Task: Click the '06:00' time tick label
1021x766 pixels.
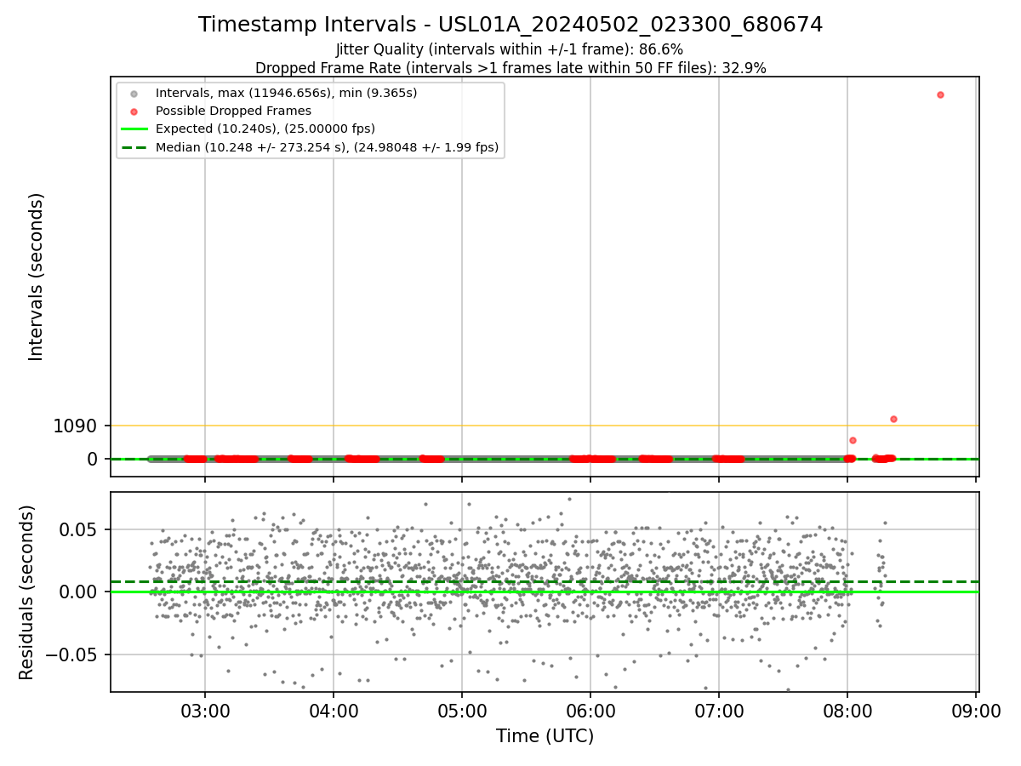Action: 590,712
